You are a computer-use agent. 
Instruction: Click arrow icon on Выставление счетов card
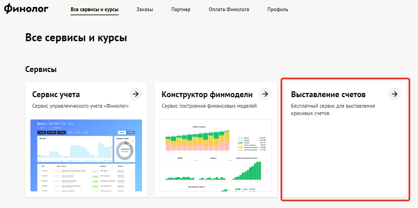(x=395, y=94)
